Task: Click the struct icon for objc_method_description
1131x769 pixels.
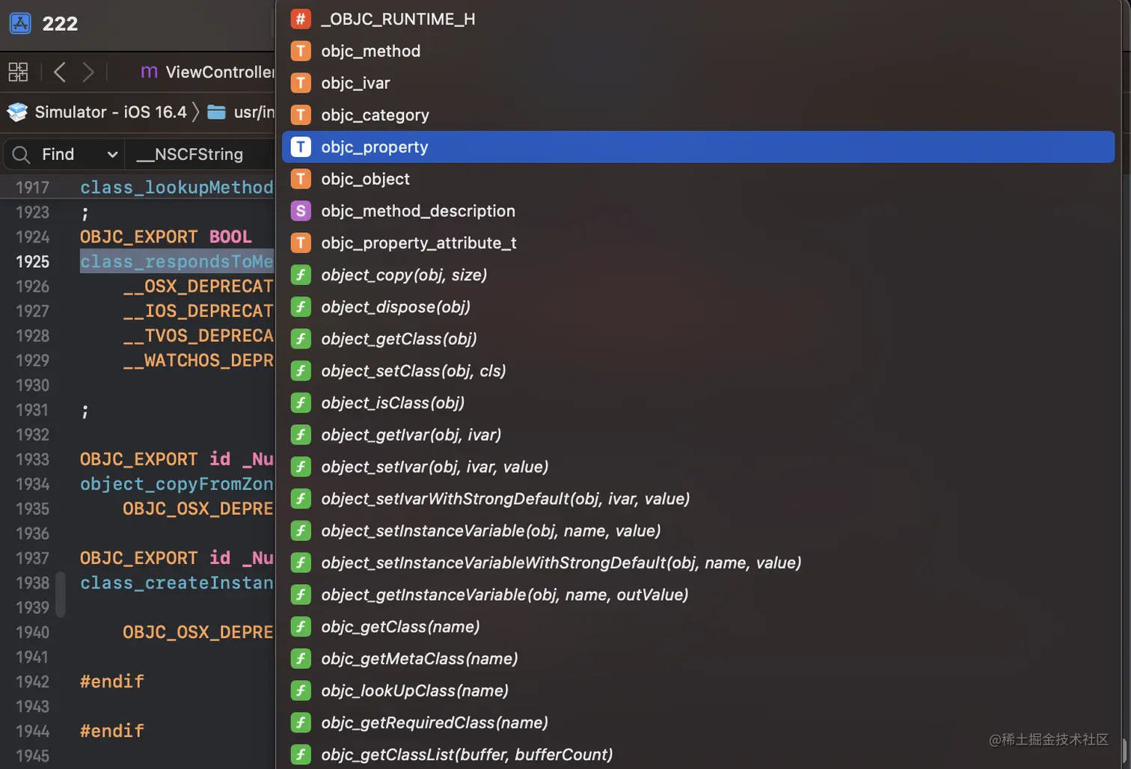Action: point(301,211)
